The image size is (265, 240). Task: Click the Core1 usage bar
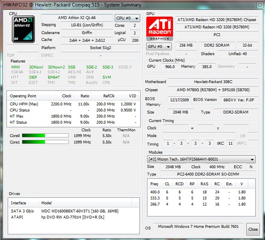45,142
